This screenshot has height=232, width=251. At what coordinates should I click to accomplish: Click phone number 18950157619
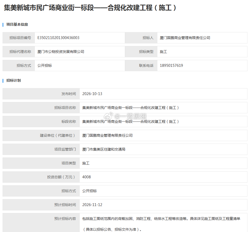[171, 66]
